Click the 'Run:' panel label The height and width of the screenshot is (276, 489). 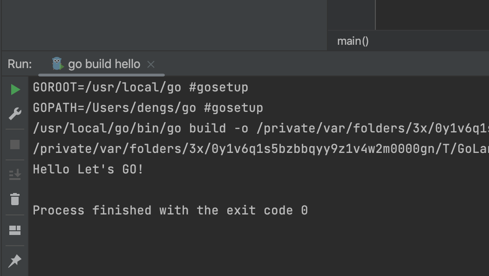pos(20,64)
